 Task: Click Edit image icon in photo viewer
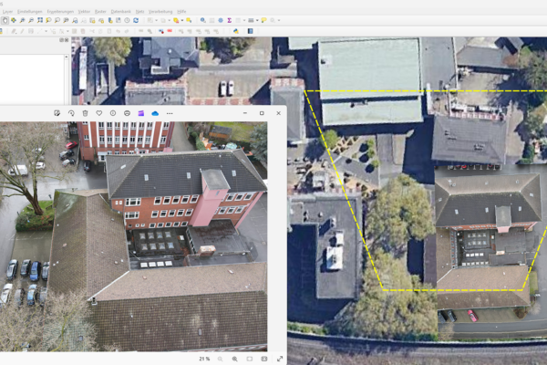coord(57,113)
